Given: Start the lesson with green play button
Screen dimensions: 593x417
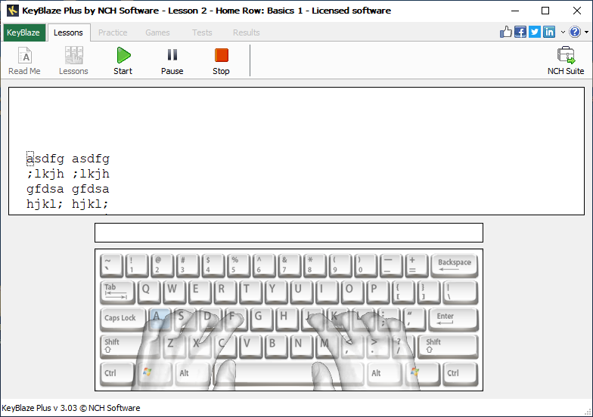Looking at the screenshot, I should click(123, 60).
